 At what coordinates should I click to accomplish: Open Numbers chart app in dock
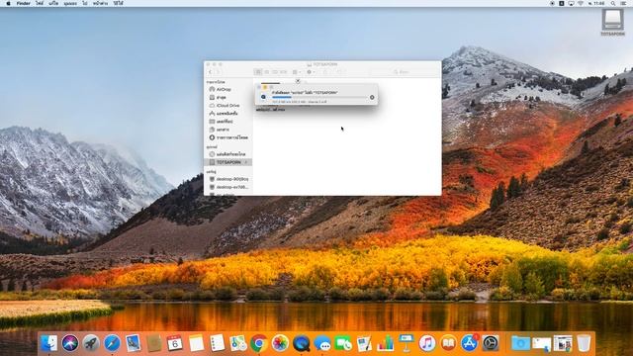[x=385, y=343]
